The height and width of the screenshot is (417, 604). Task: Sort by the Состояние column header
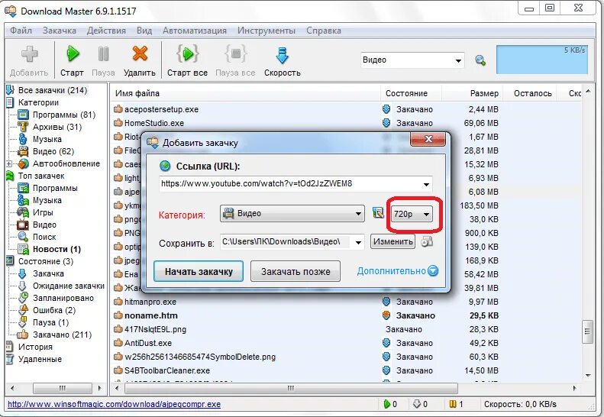coord(411,93)
